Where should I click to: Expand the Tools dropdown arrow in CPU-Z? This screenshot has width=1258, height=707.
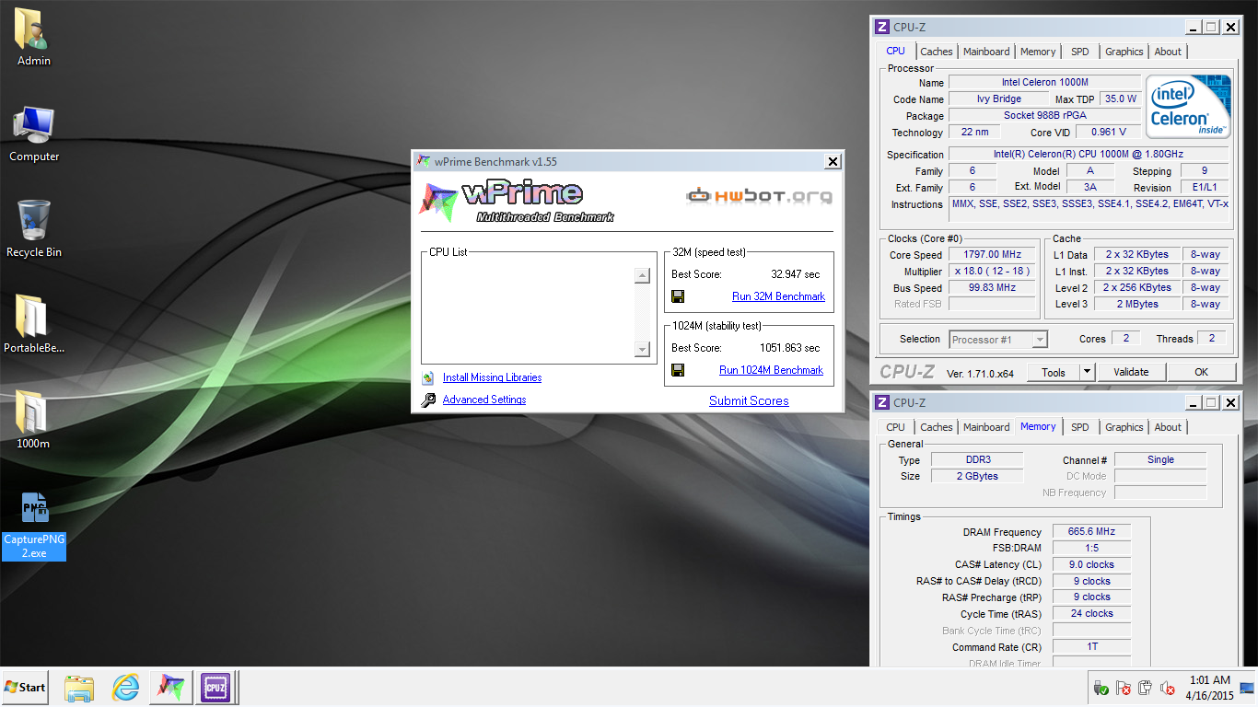(x=1087, y=372)
